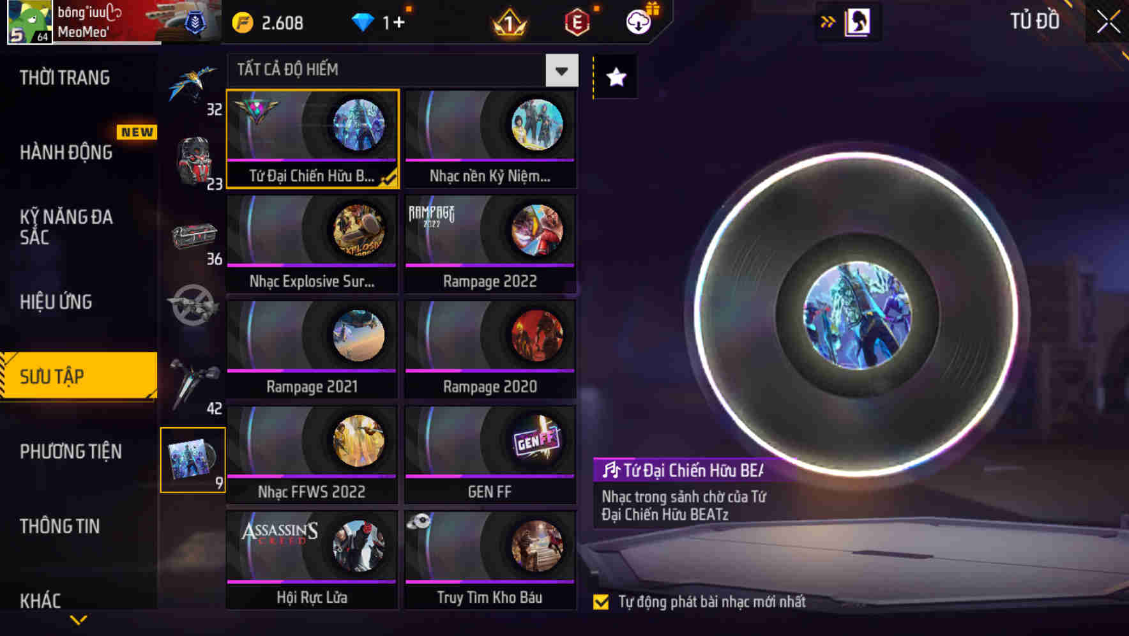1129x636 pixels.
Task: Select the backpack category icon numbered 23
Action: [x=194, y=162]
